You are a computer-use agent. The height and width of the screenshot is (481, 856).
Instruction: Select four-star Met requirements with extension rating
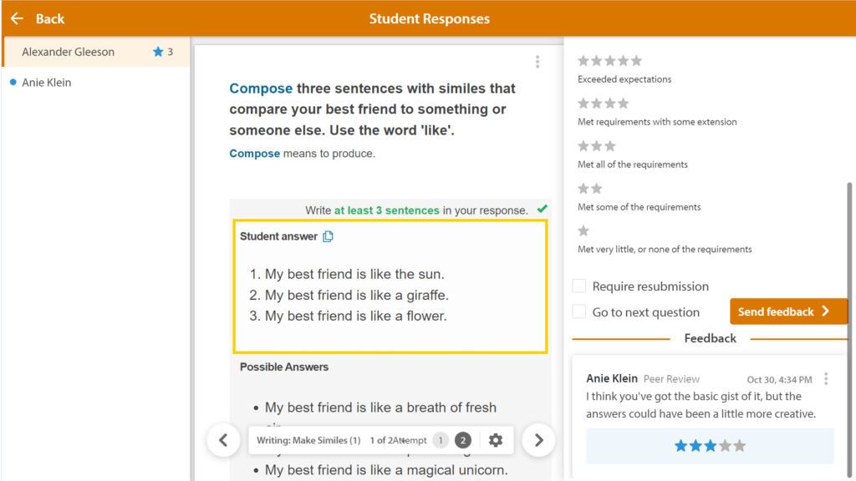[x=604, y=103]
